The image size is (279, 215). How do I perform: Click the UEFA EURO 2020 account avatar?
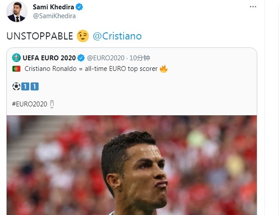16,58
